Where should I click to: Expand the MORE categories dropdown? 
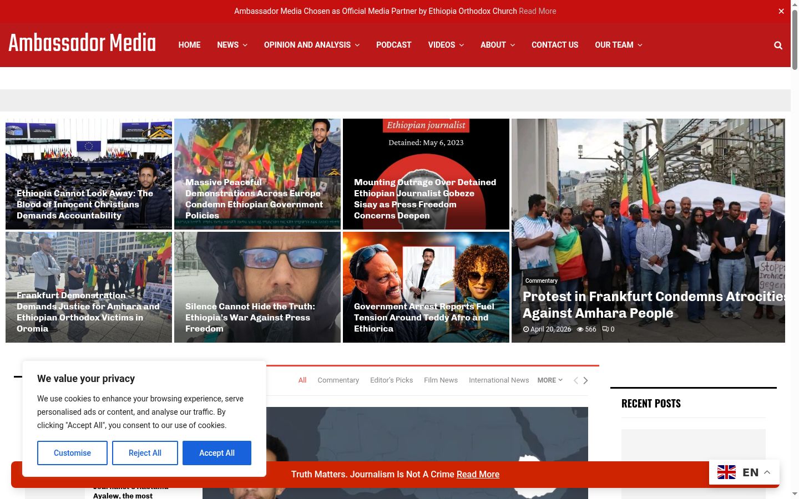pos(550,380)
